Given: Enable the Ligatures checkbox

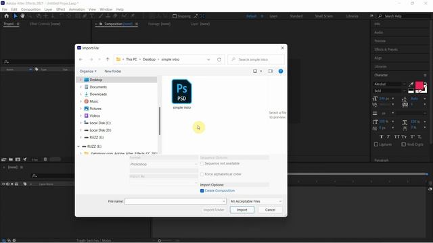Looking at the screenshot, I should 376,144.
